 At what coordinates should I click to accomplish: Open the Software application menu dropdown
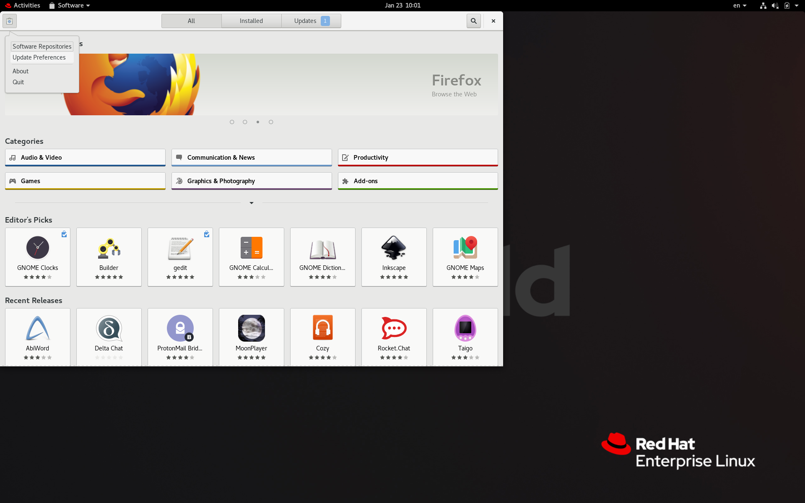70,5
